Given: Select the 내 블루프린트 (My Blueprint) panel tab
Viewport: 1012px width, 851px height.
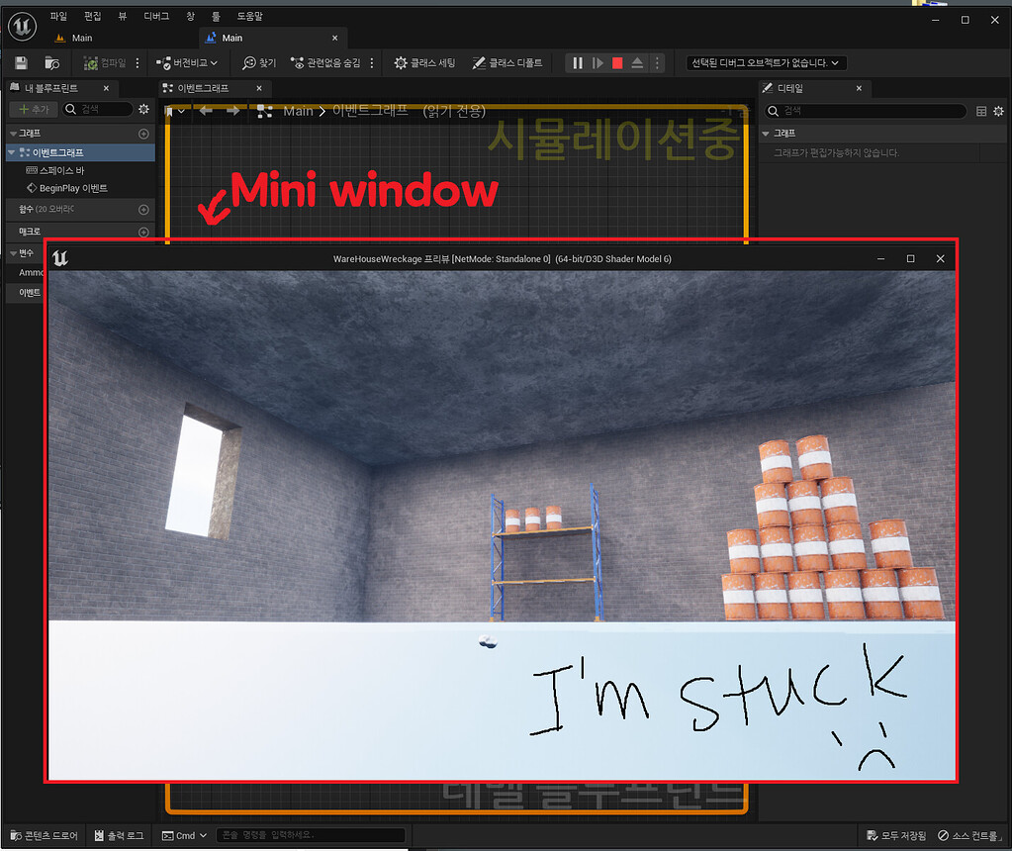Looking at the screenshot, I should 51,88.
